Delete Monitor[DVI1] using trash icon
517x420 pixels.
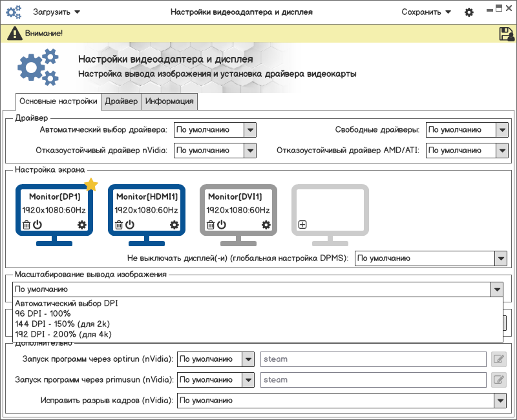point(211,225)
